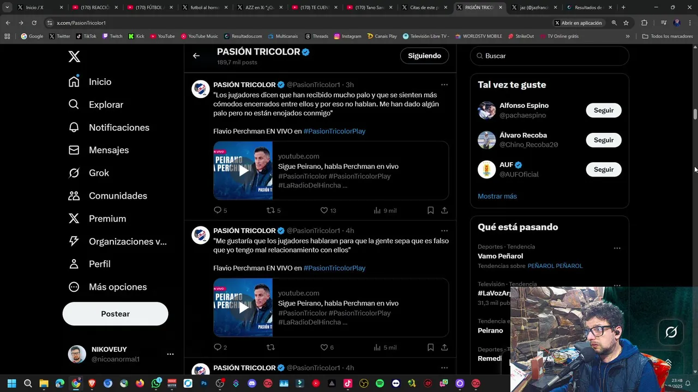The width and height of the screenshot is (698, 392).
Task: Open Mensajes in the sidebar
Action: tap(98, 150)
